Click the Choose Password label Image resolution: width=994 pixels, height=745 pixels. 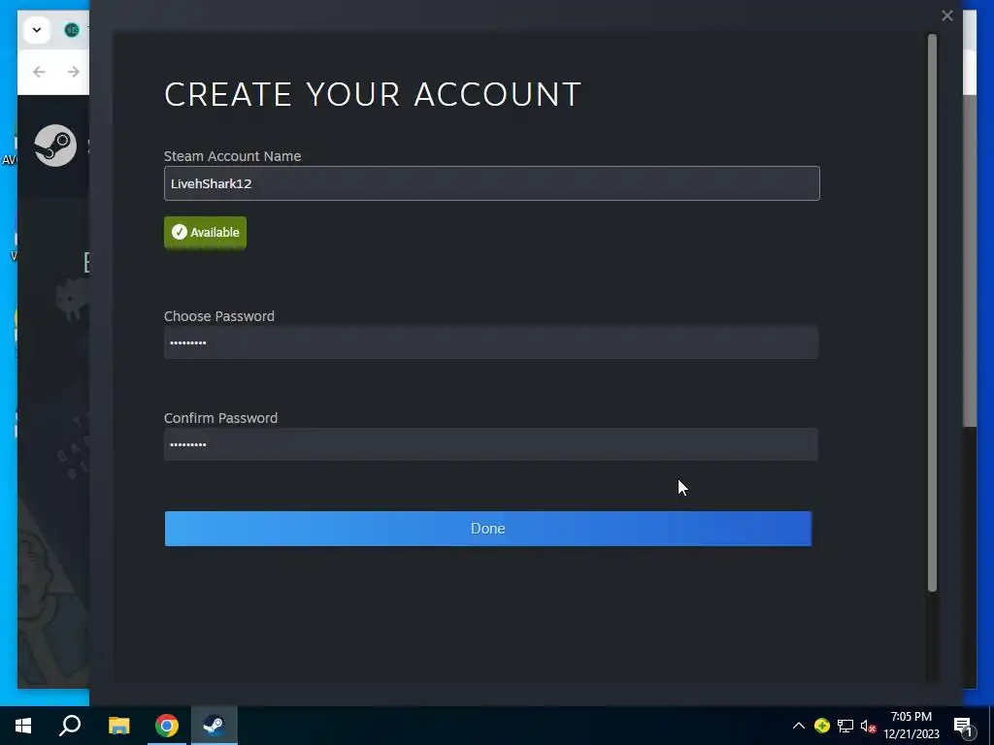click(x=219, y=316)
